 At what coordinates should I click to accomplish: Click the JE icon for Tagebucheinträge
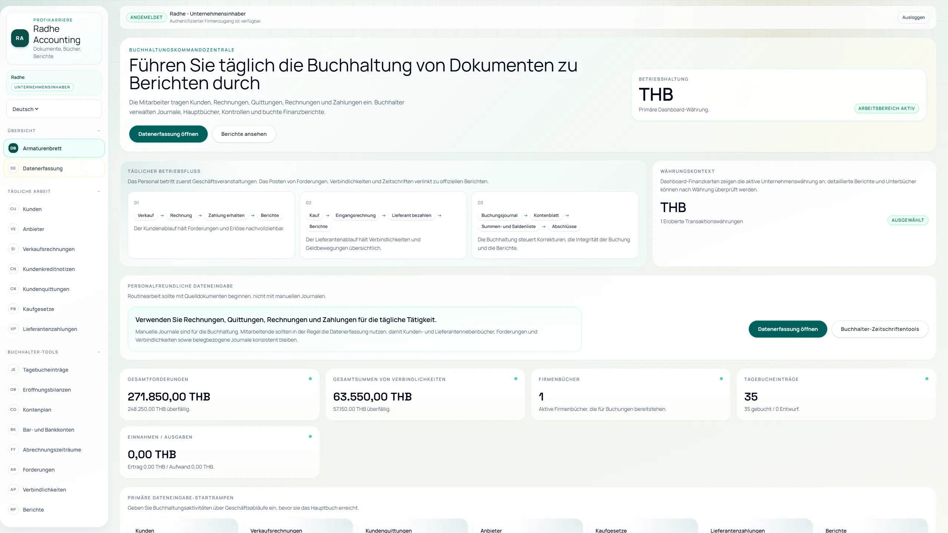[13, 369]
